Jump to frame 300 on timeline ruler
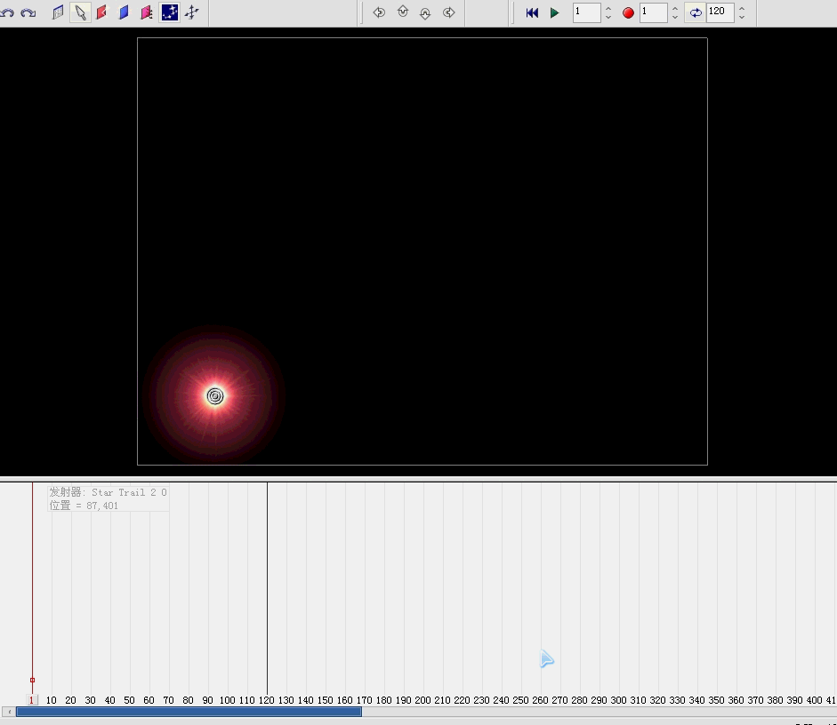The height and width of the screenshot is (725, 837). click(x=618, y=700)
